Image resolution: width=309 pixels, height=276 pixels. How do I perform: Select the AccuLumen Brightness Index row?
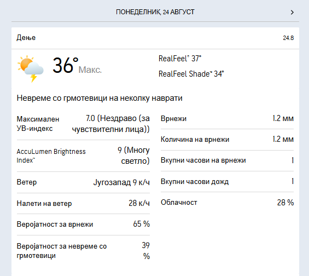(x=83, y=156)
